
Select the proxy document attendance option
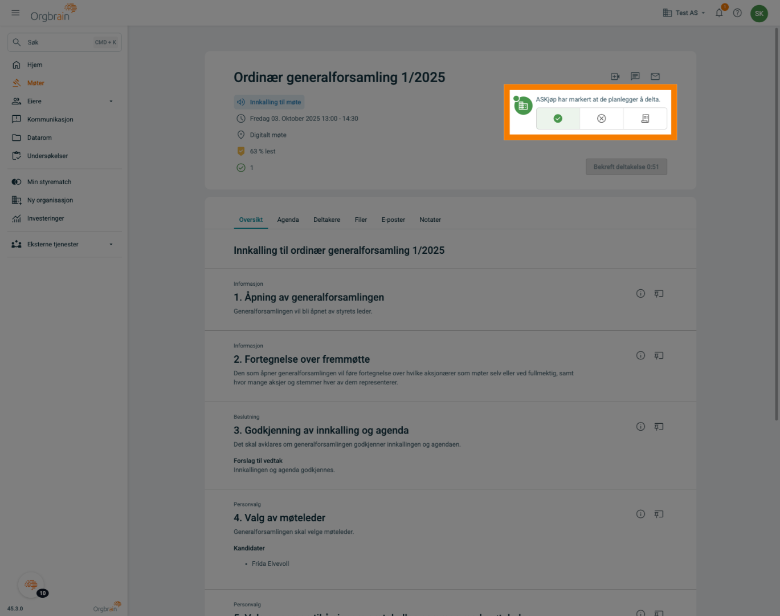[x=645, y=119]
